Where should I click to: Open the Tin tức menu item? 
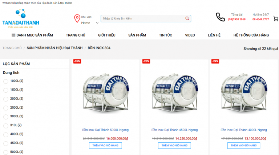166,35
